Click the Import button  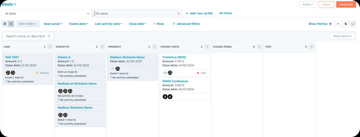pyautogui.click(x=326, y=4)
